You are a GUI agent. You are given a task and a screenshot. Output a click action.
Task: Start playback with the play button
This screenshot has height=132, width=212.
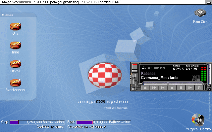click(190, 88)
